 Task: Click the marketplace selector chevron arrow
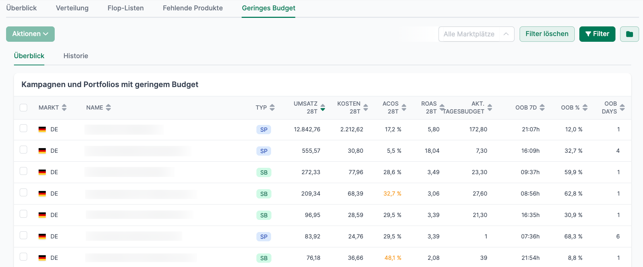tap(506, 34)
